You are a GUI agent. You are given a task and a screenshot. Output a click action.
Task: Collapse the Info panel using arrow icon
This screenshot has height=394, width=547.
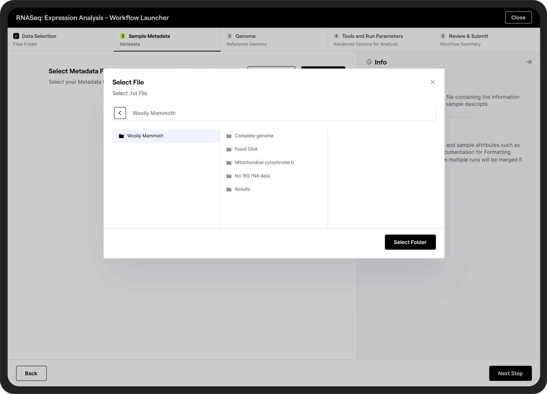pos(529,62)
